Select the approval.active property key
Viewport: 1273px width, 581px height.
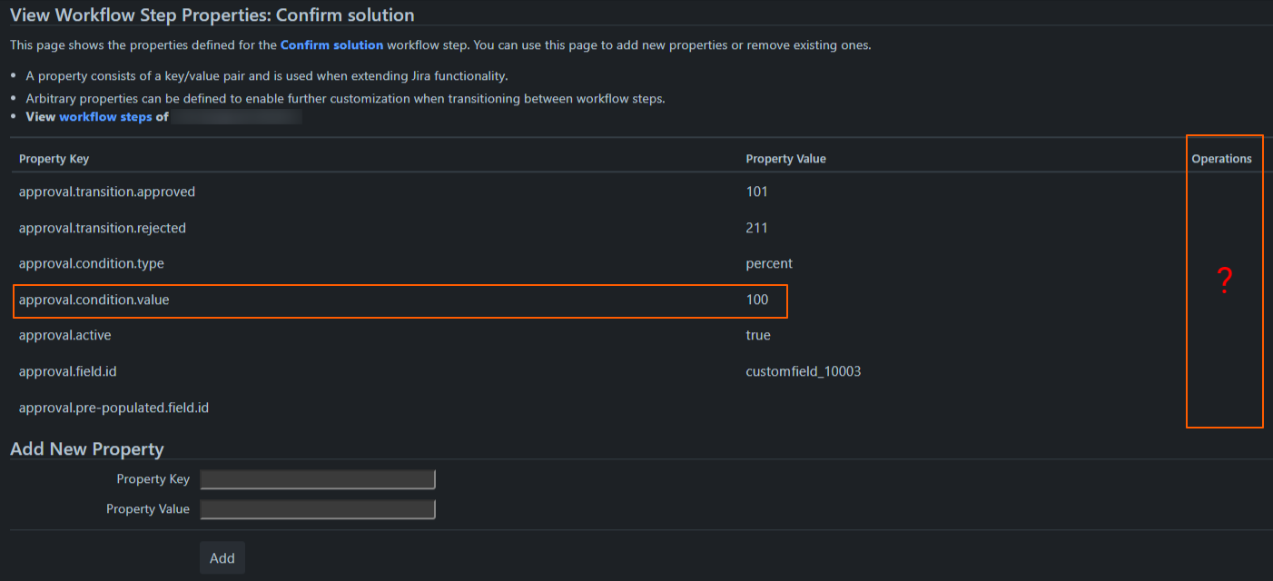(65, 335)
